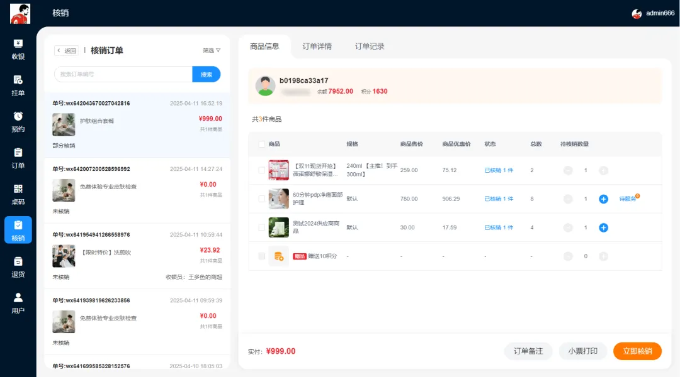Viewport: 680px width, 377px height.
Task: Click the 测试2024供应商商品 product image
Action: point(278,227)
